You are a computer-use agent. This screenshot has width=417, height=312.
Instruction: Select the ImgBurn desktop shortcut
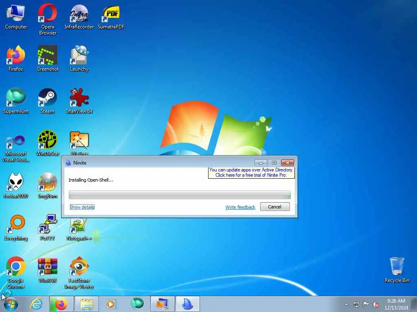47,185
